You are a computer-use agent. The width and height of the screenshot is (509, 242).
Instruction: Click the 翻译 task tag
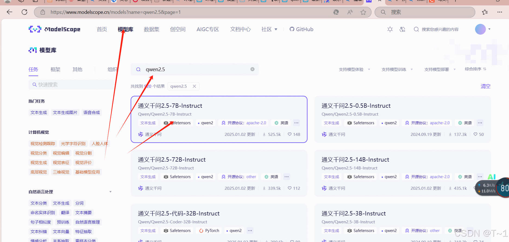65,213
